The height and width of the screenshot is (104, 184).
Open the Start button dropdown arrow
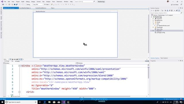click(49, 5)
